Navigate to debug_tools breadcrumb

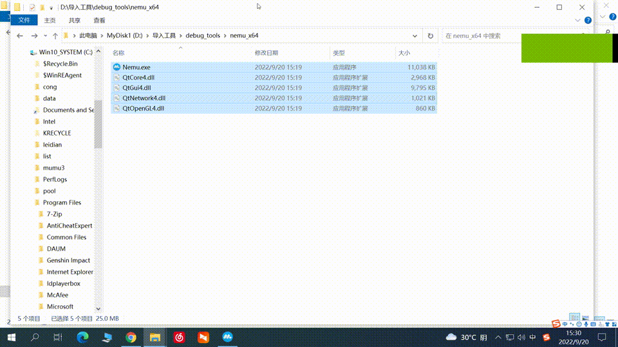click(203, 35)
